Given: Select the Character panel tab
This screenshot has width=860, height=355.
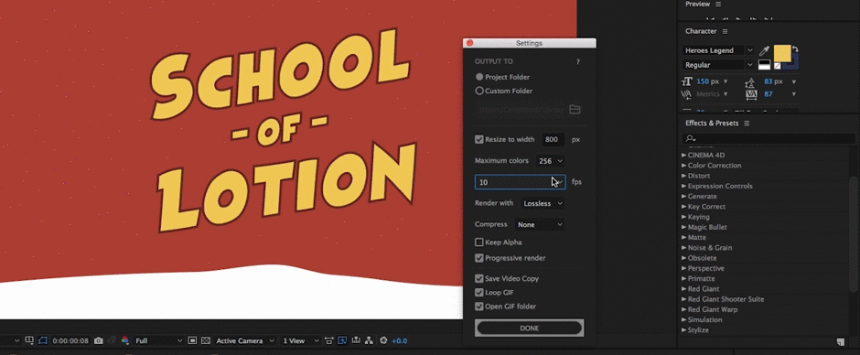Looking at the screenshot, I should coord(701,31).
